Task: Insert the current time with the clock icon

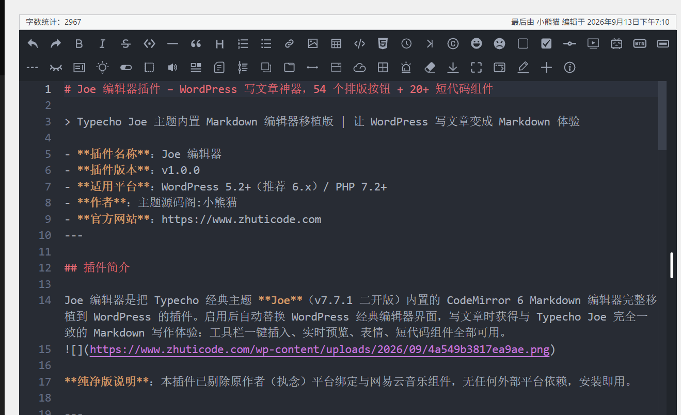Action: click(406, 44)
